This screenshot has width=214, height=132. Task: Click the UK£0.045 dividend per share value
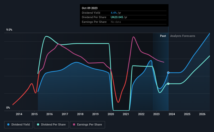(117, 17)
